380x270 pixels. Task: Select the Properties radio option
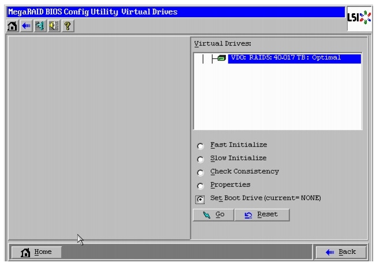(x=200, y=186)
